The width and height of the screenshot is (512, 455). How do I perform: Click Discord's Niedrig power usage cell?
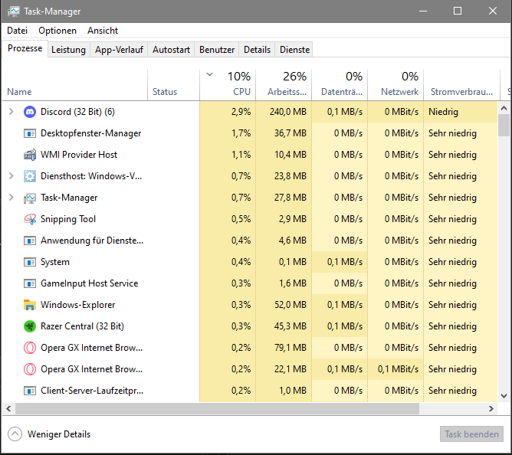coord(461,112)
